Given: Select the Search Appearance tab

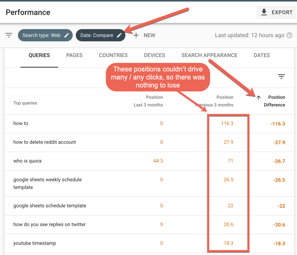Looking at the screenshot, I should pyautogui.click(x=209, y=55).
